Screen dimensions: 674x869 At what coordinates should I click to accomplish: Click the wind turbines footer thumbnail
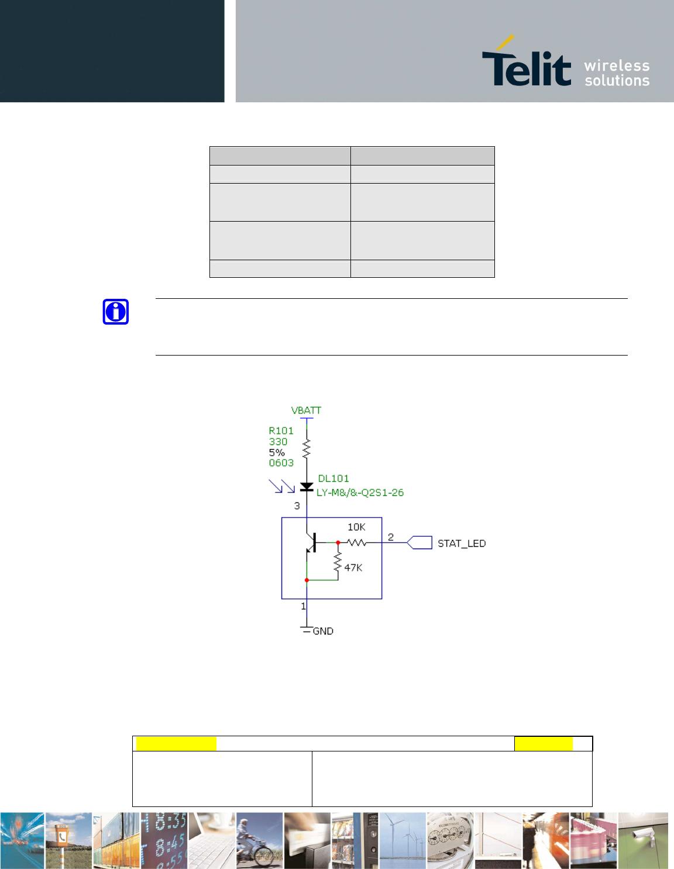point(403,840)
